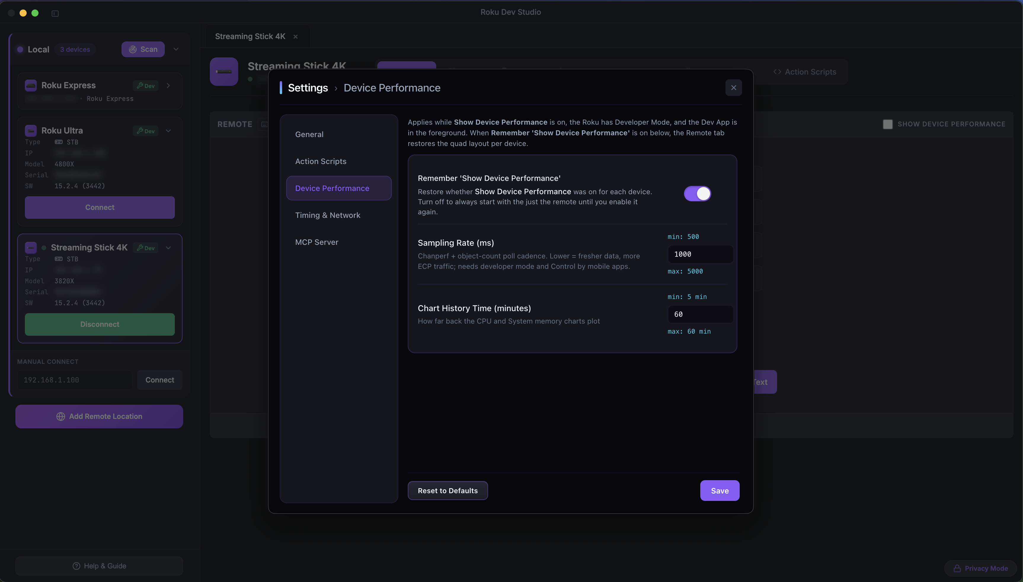Open the Timing & Network settings section
Screen dimensions: 1023x582
click(339, 215)
